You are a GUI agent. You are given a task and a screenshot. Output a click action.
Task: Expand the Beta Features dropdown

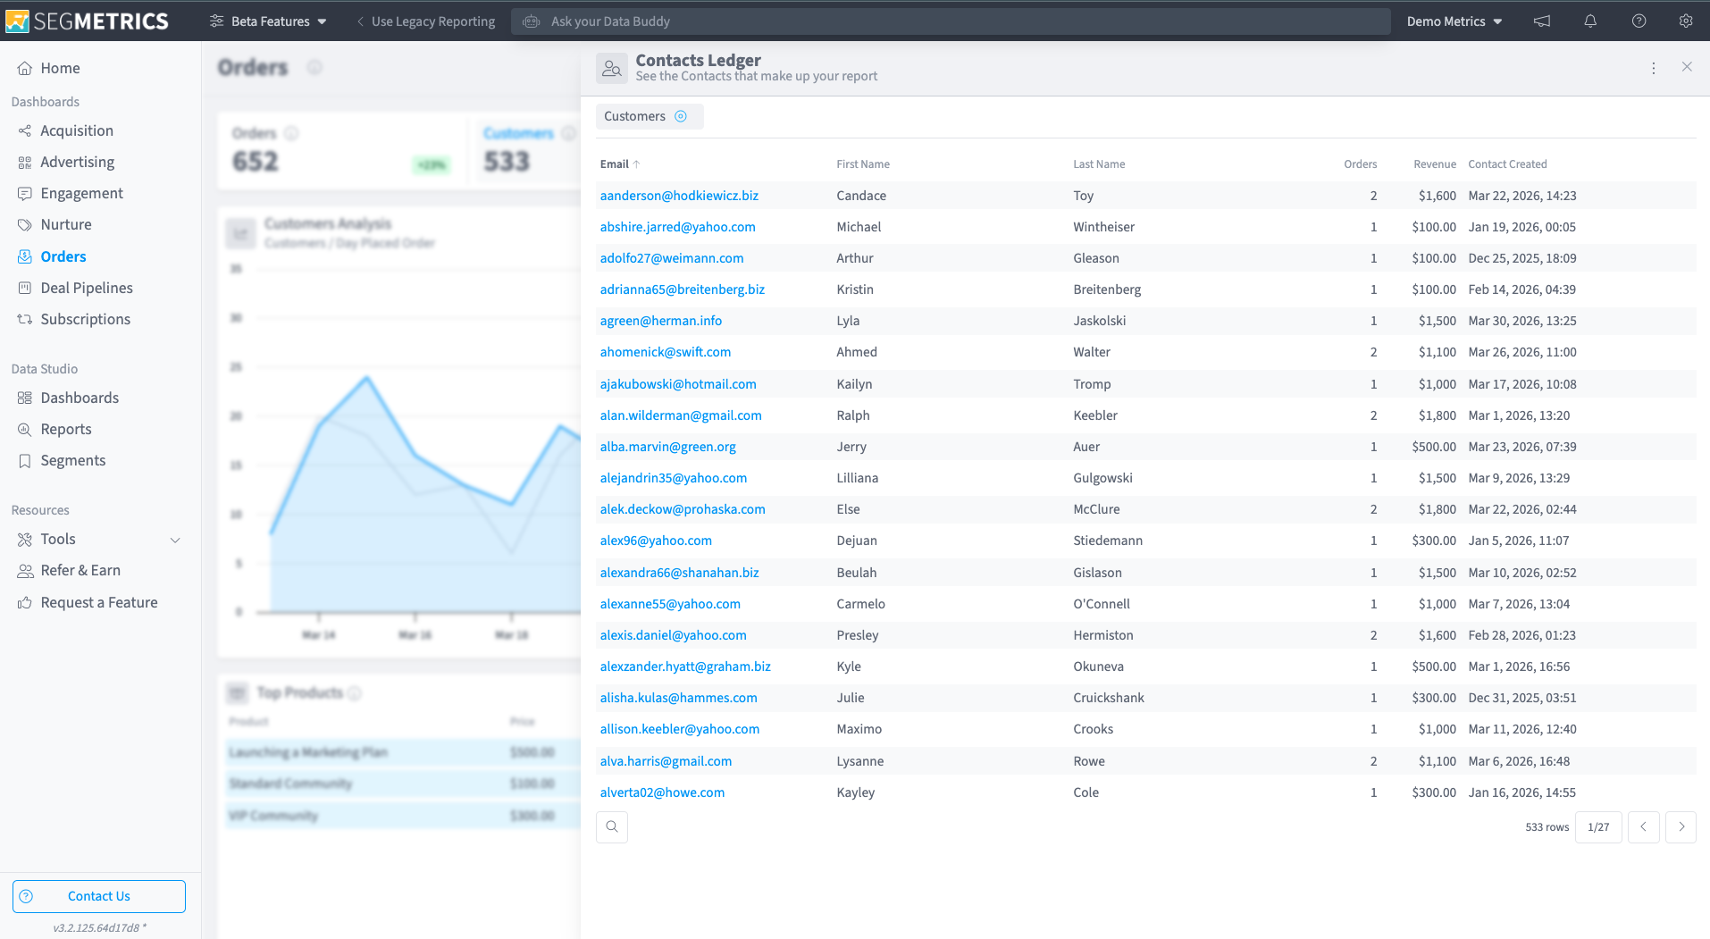(268, 21)
